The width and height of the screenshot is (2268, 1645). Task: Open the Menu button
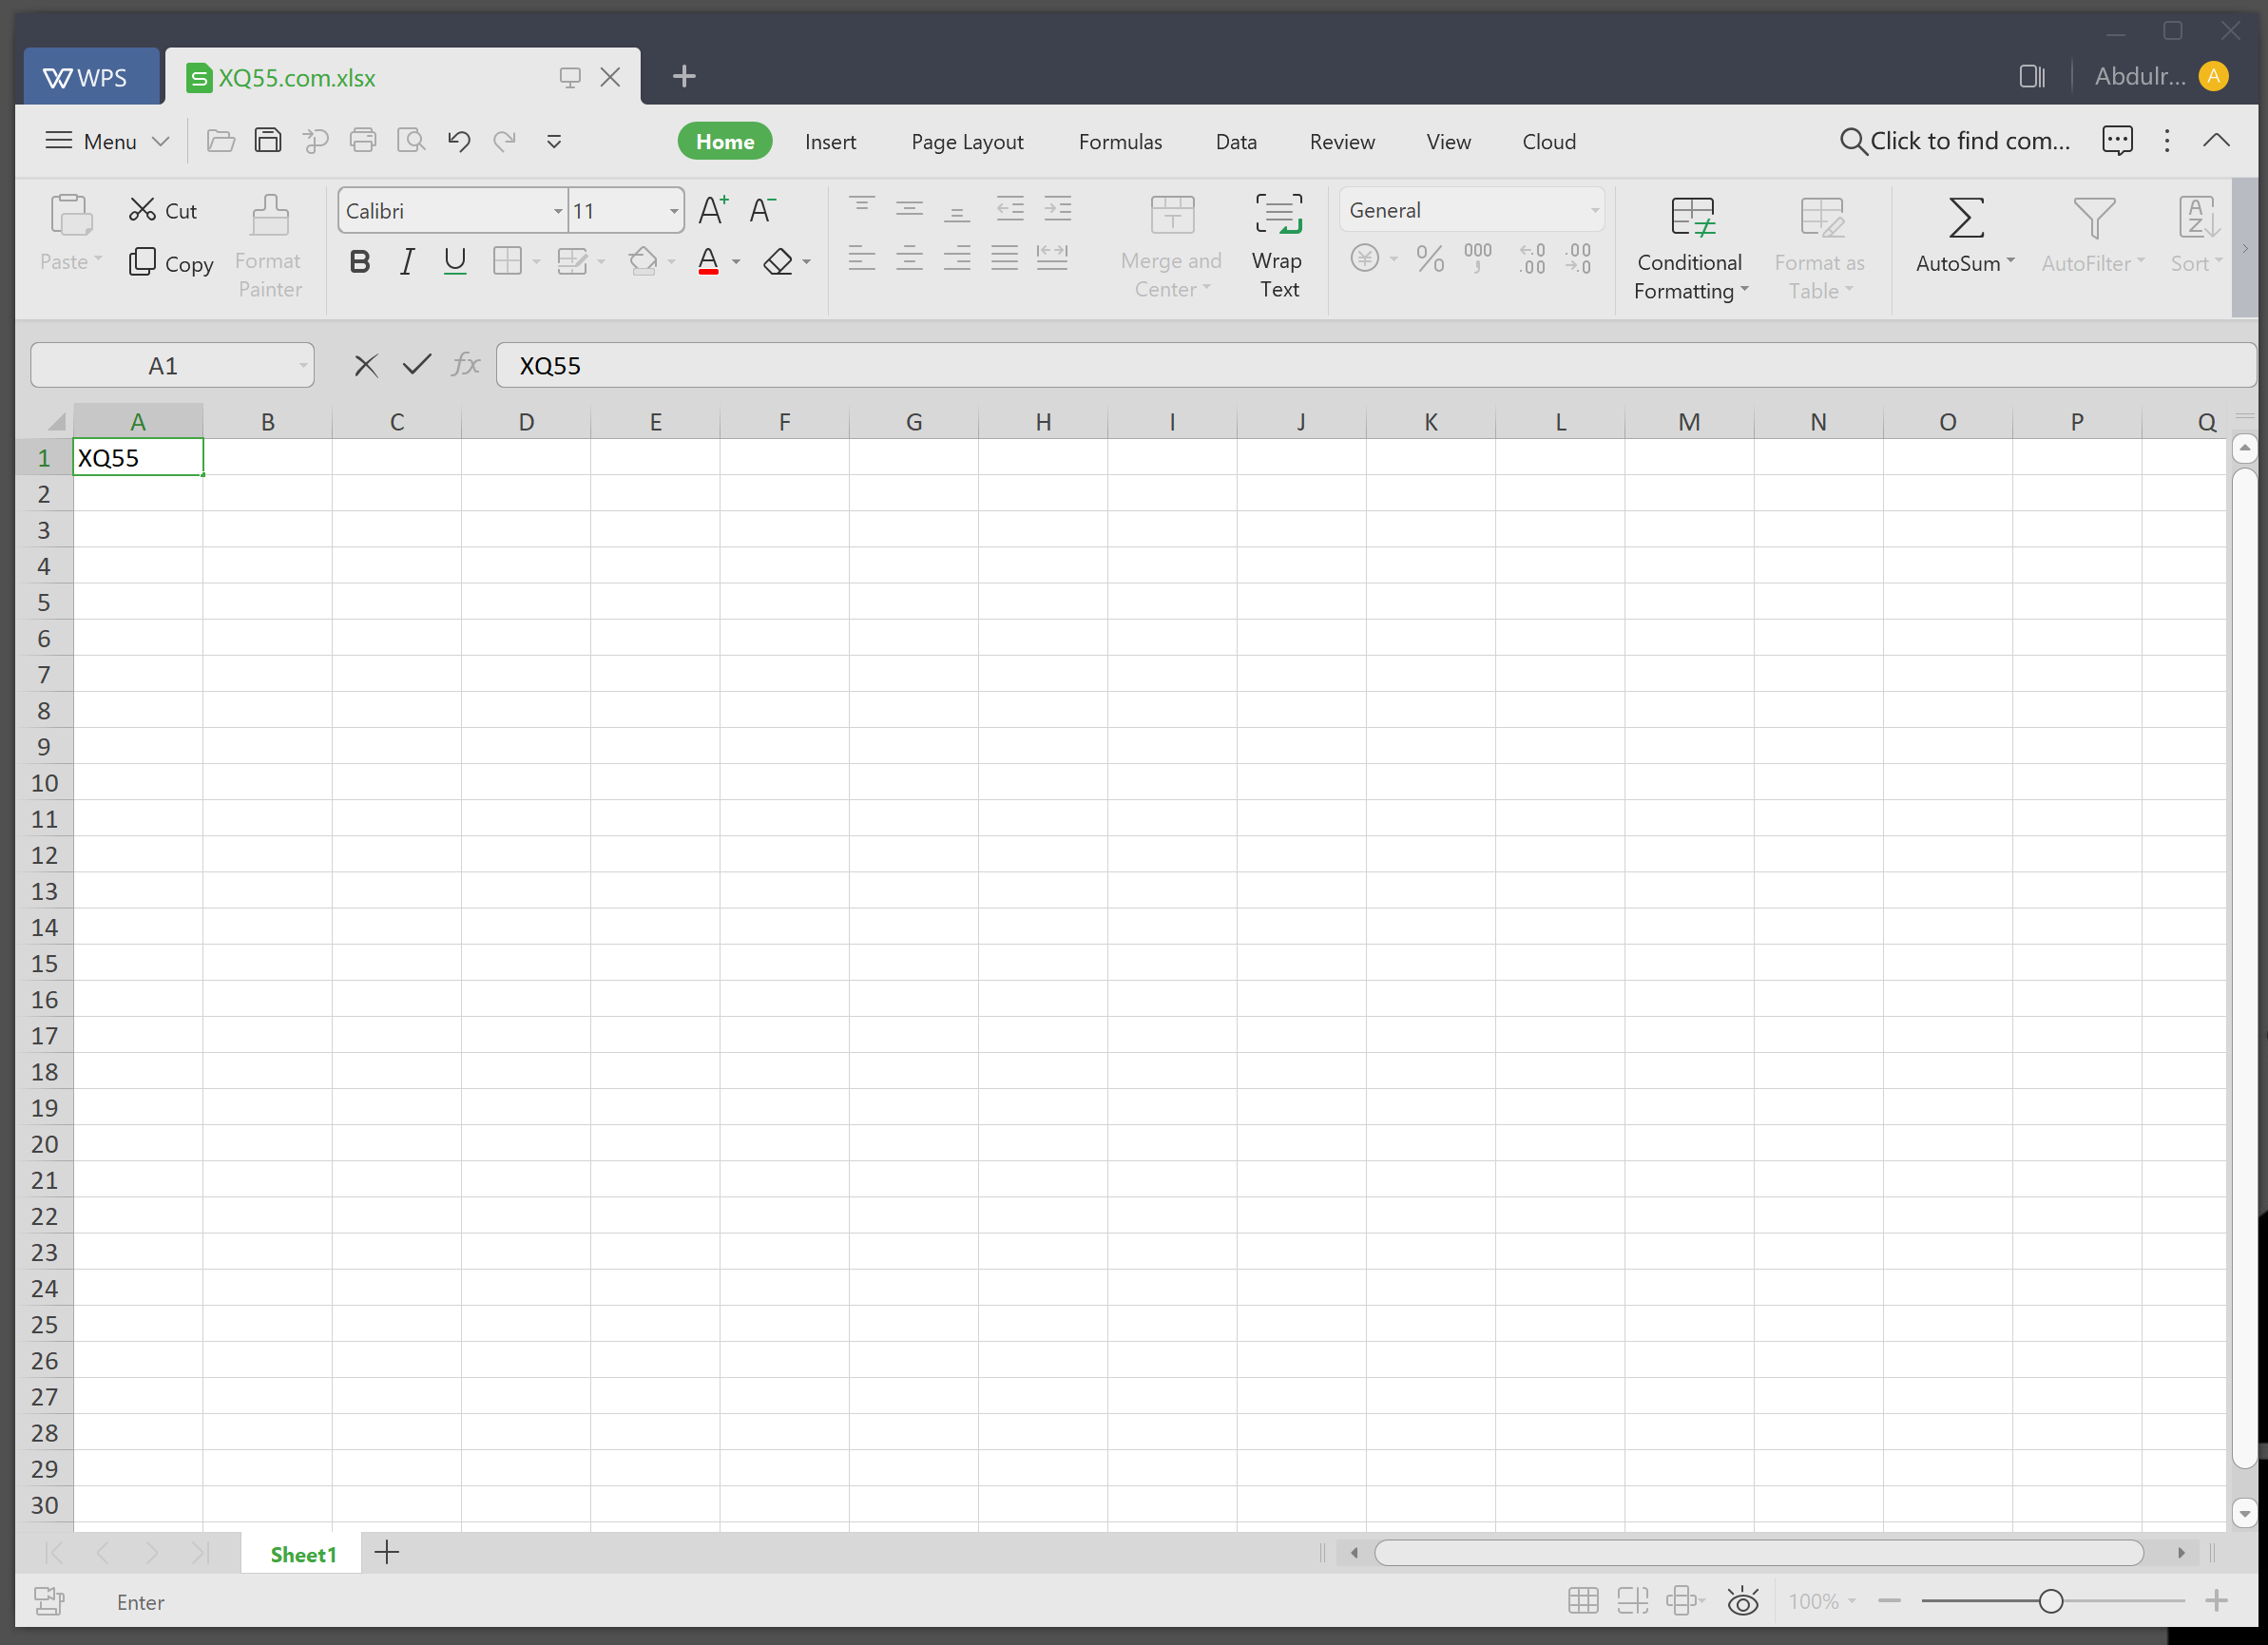[106, 141]
